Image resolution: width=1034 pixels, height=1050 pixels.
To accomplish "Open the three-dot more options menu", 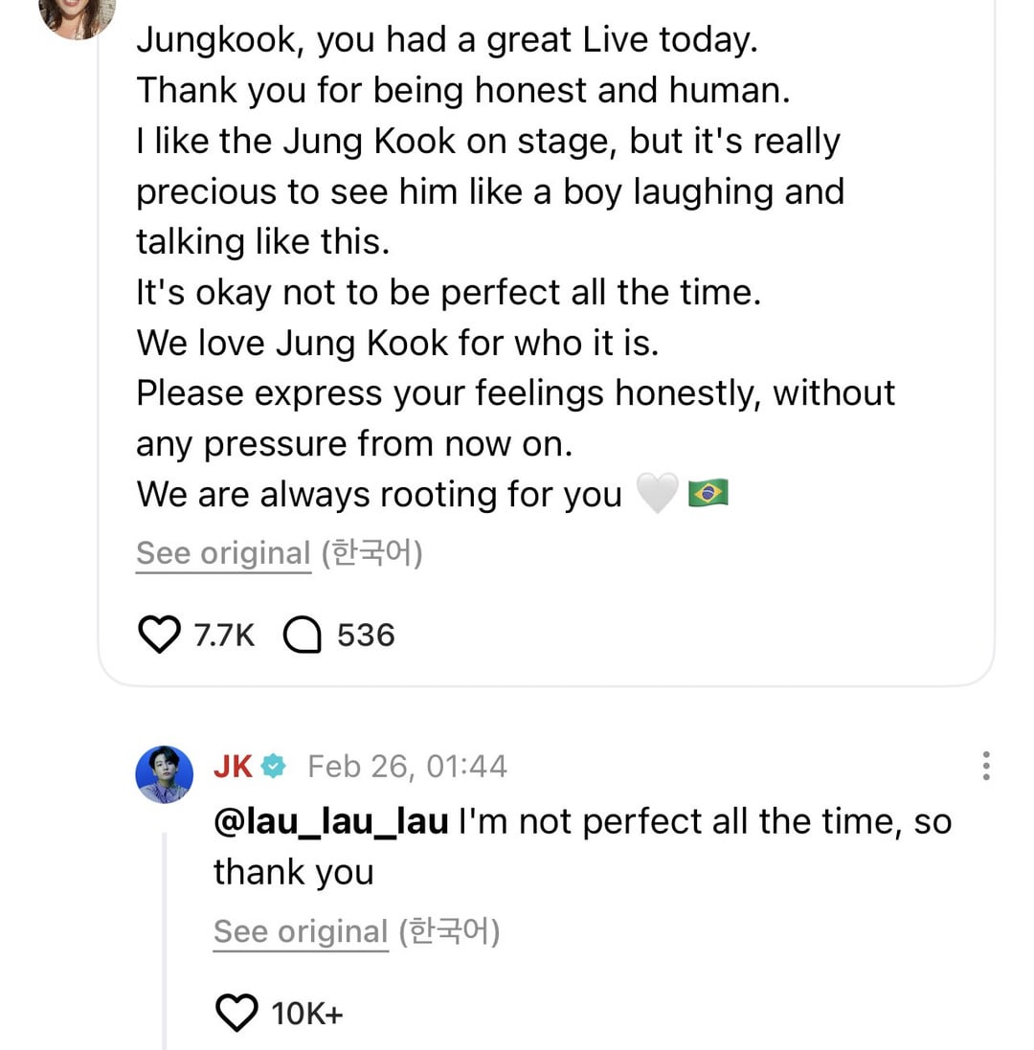I will point(986,766).
